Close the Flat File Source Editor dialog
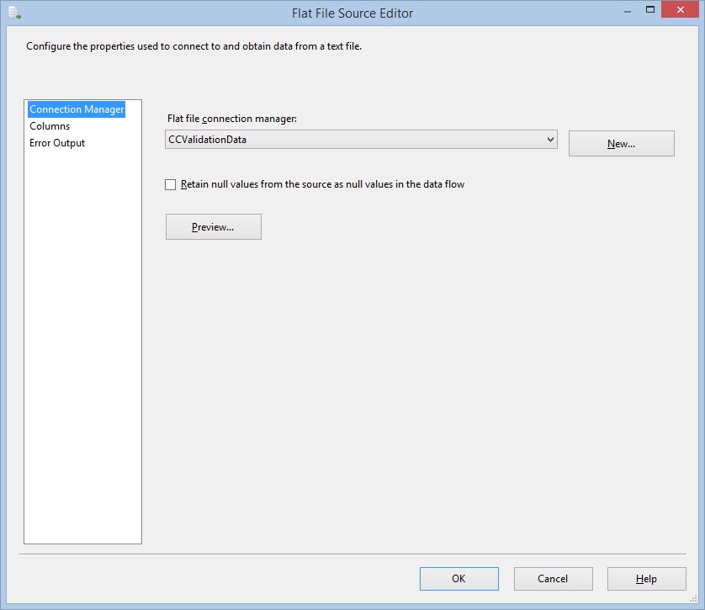Screen dimensions: 705x610 click(680, 9)
